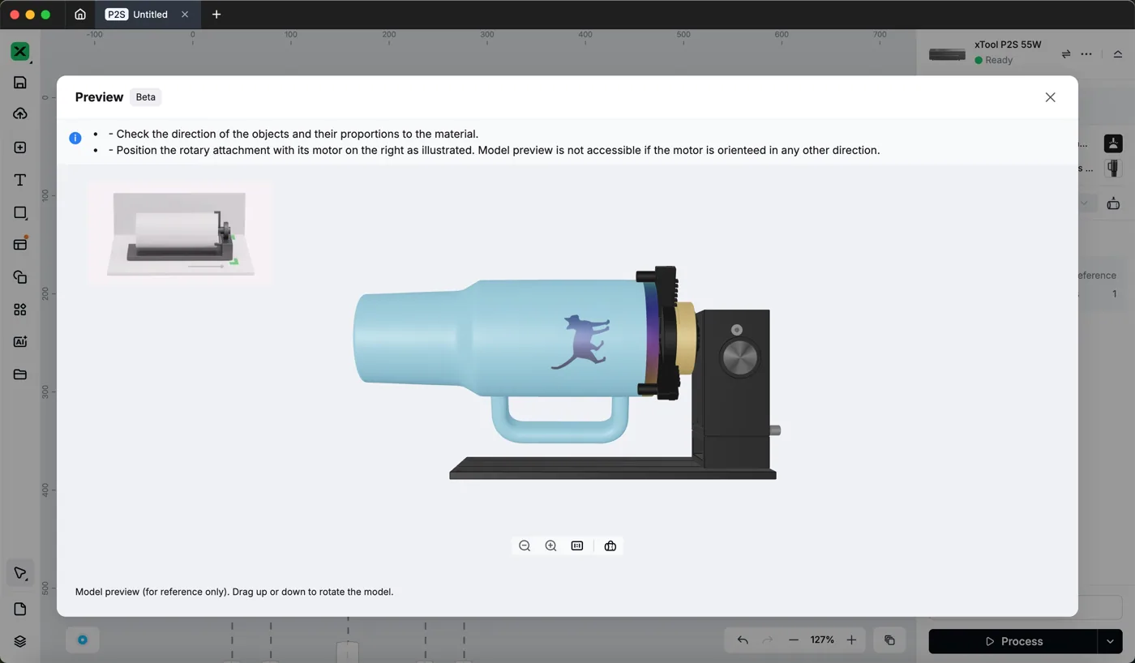Click the Beta badge next to Preview

145,97
